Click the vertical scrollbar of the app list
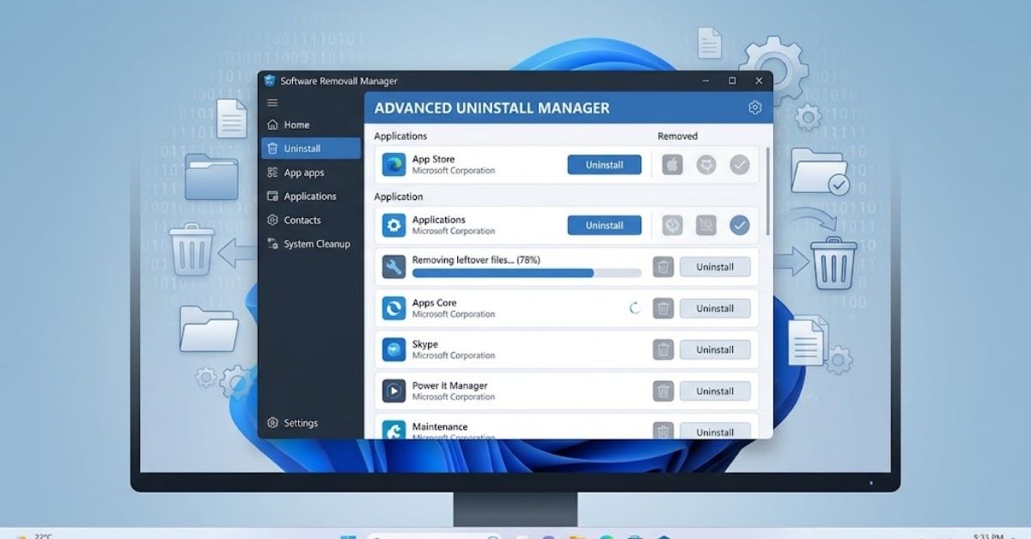This screenshot has width=1031, height=539. point(767,192)
